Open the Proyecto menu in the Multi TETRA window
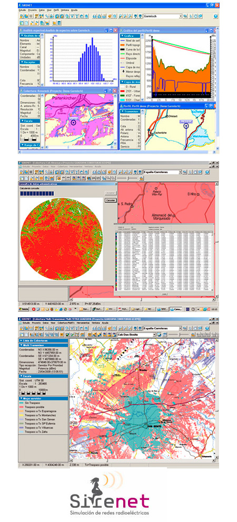 pos(37,323)
